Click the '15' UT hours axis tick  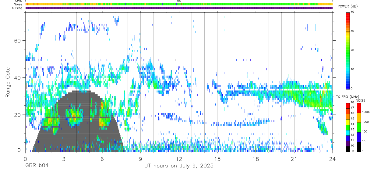217,159
